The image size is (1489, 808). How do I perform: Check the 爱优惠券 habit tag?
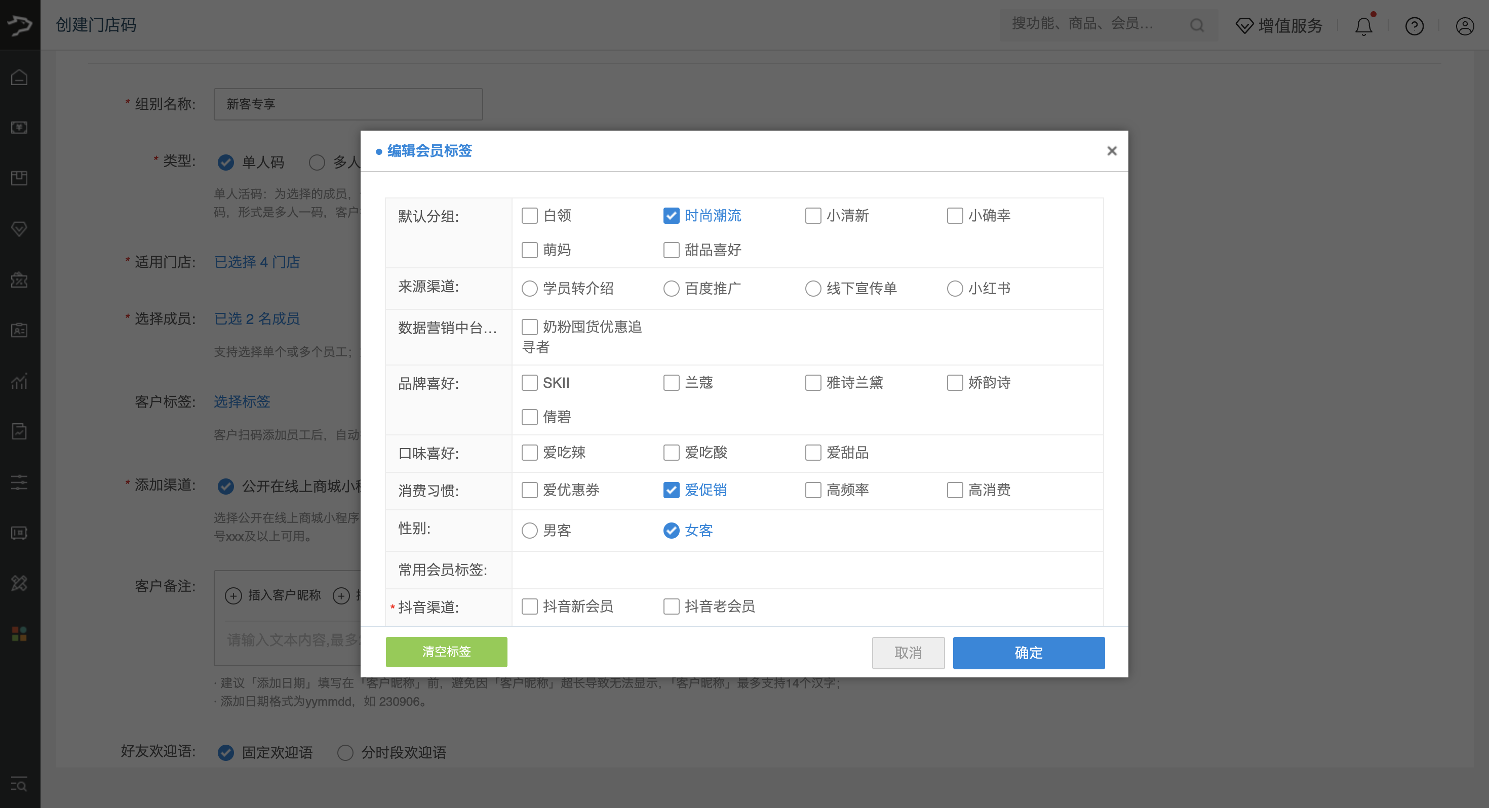tap(529, 490)
